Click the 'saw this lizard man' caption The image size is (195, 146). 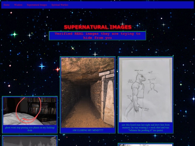pos(146,128)
